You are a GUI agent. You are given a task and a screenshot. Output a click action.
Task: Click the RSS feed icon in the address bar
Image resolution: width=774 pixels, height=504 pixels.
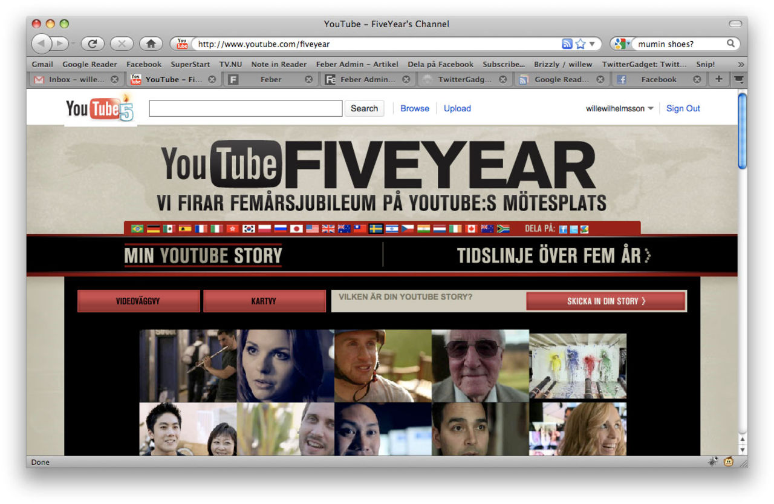[x=567, y=44]
